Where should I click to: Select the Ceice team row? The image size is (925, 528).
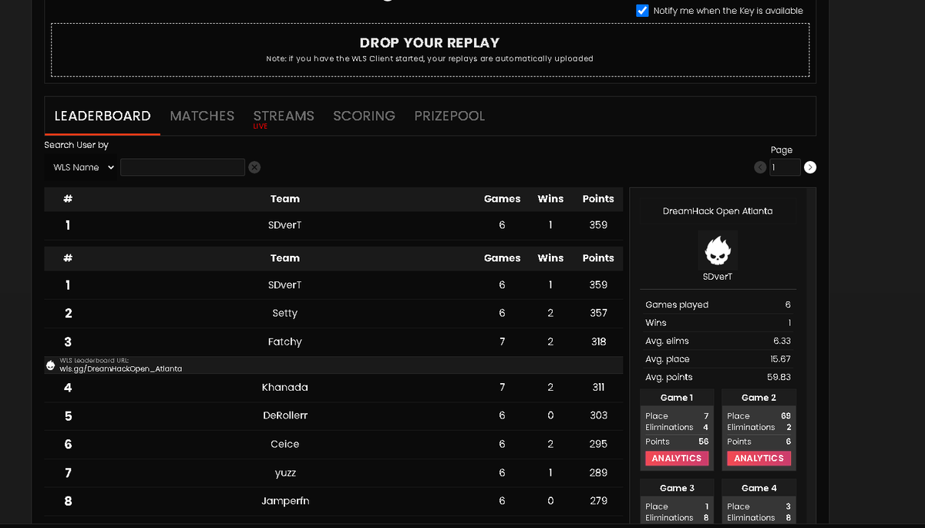333,444
